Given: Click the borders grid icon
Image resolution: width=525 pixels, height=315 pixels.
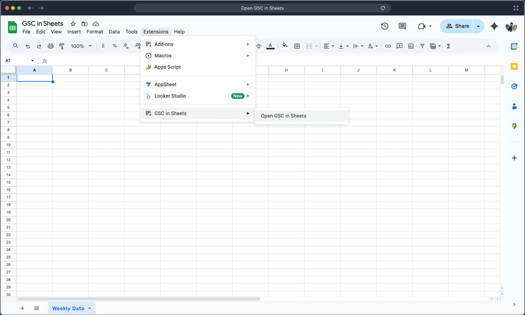Looking at the screenshot, I should (x=297, y=46).
